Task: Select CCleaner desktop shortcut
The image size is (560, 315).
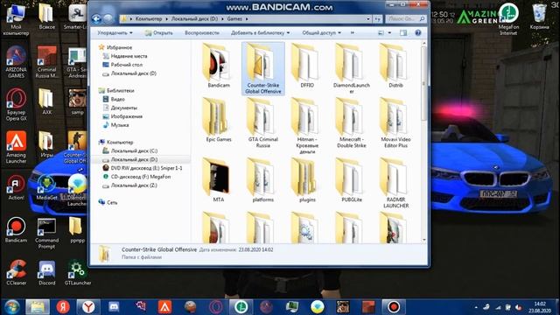Action: click(x=16, y=272)
